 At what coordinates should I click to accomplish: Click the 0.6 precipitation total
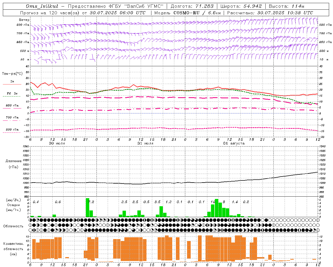pos(58,202)
